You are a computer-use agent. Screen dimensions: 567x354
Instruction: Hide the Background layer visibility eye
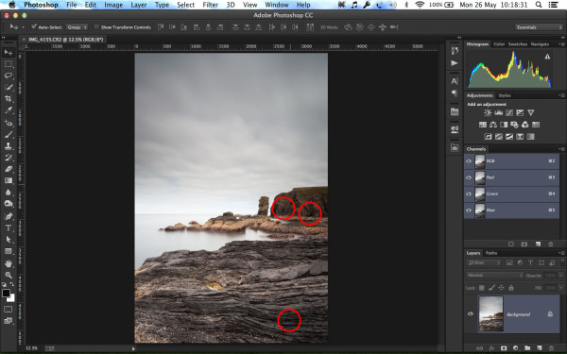click(x=470, y=313)
